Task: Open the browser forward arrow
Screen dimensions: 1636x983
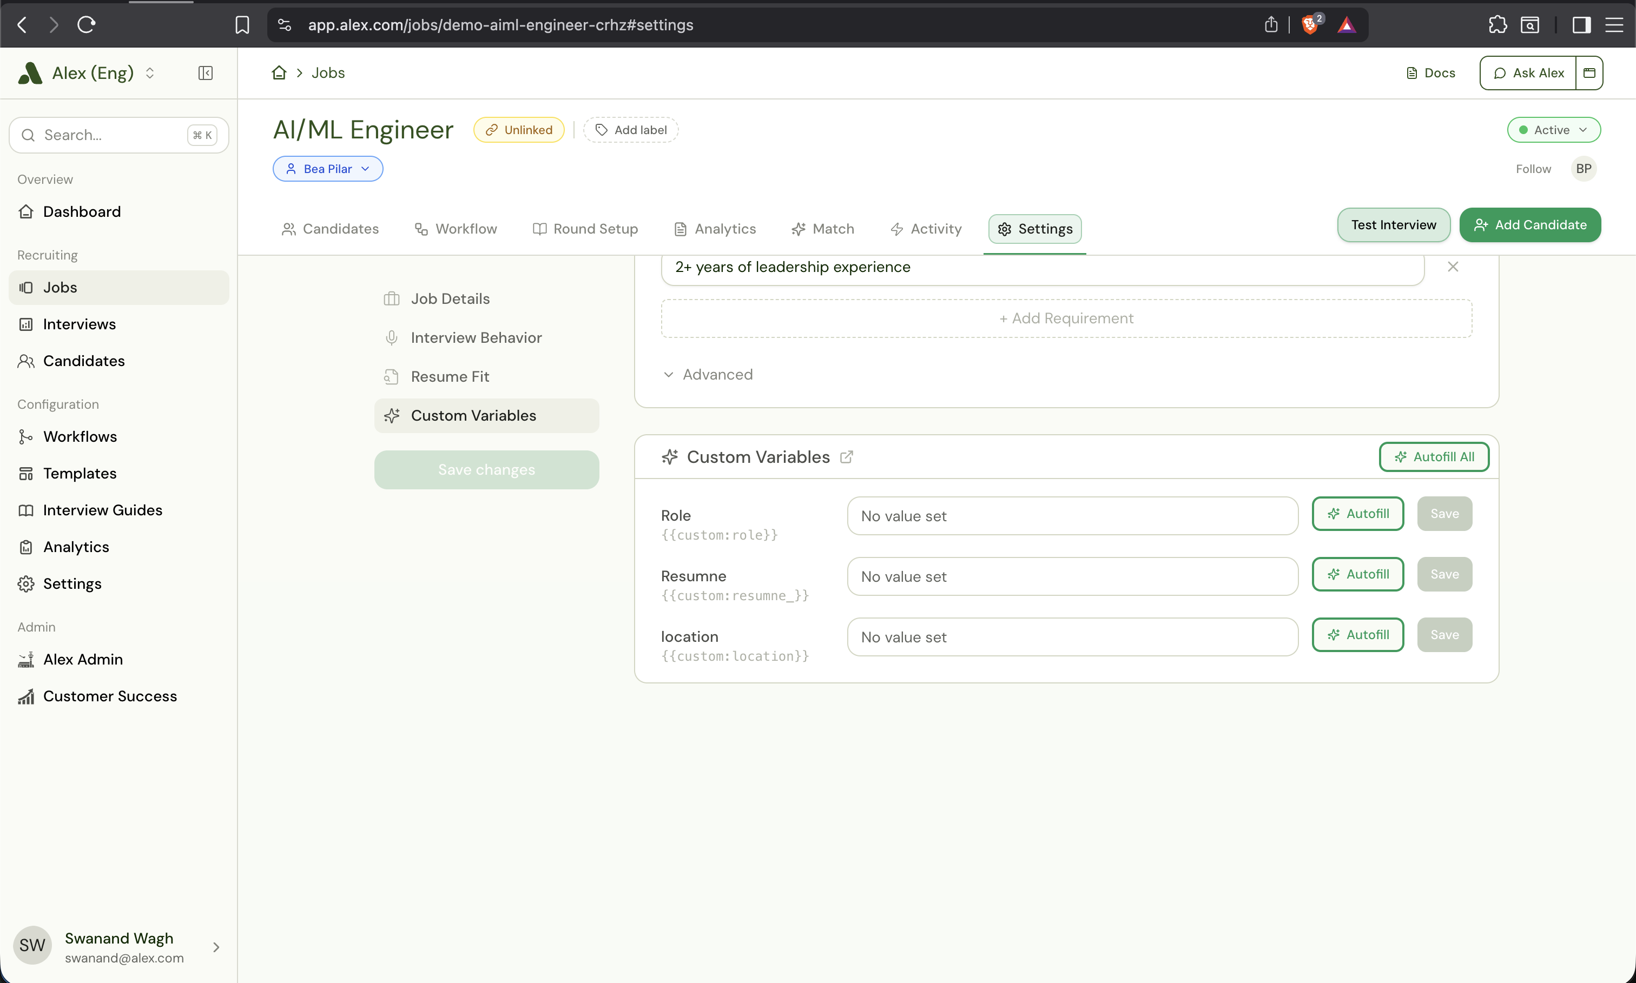Action: [x=54, y=25]
